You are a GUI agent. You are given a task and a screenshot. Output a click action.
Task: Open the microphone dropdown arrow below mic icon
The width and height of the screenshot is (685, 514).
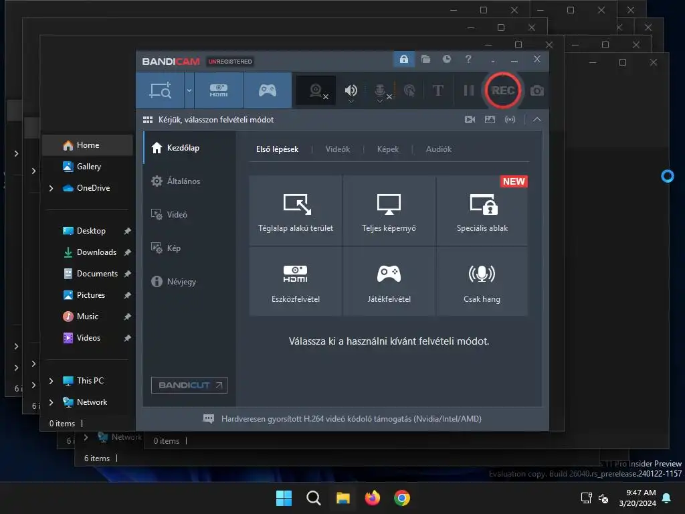point(380,102)
